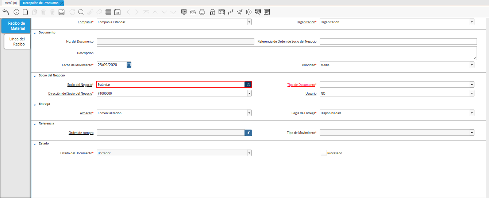Image resolution: width=489 pixels, height=198 pixels.
Task: Click the last toolbar receipt icon
Action: click(267, 12)
